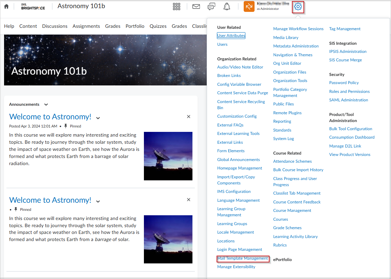Switch to the Discussions tab

pos(55,26)
